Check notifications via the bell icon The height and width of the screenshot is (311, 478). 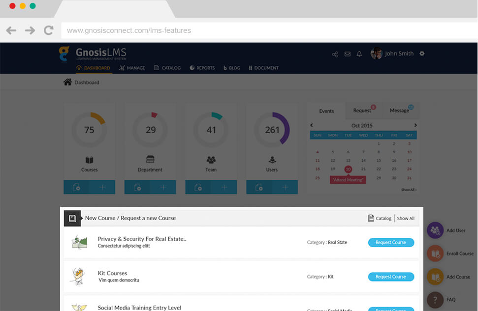click(x=359, y=54)
